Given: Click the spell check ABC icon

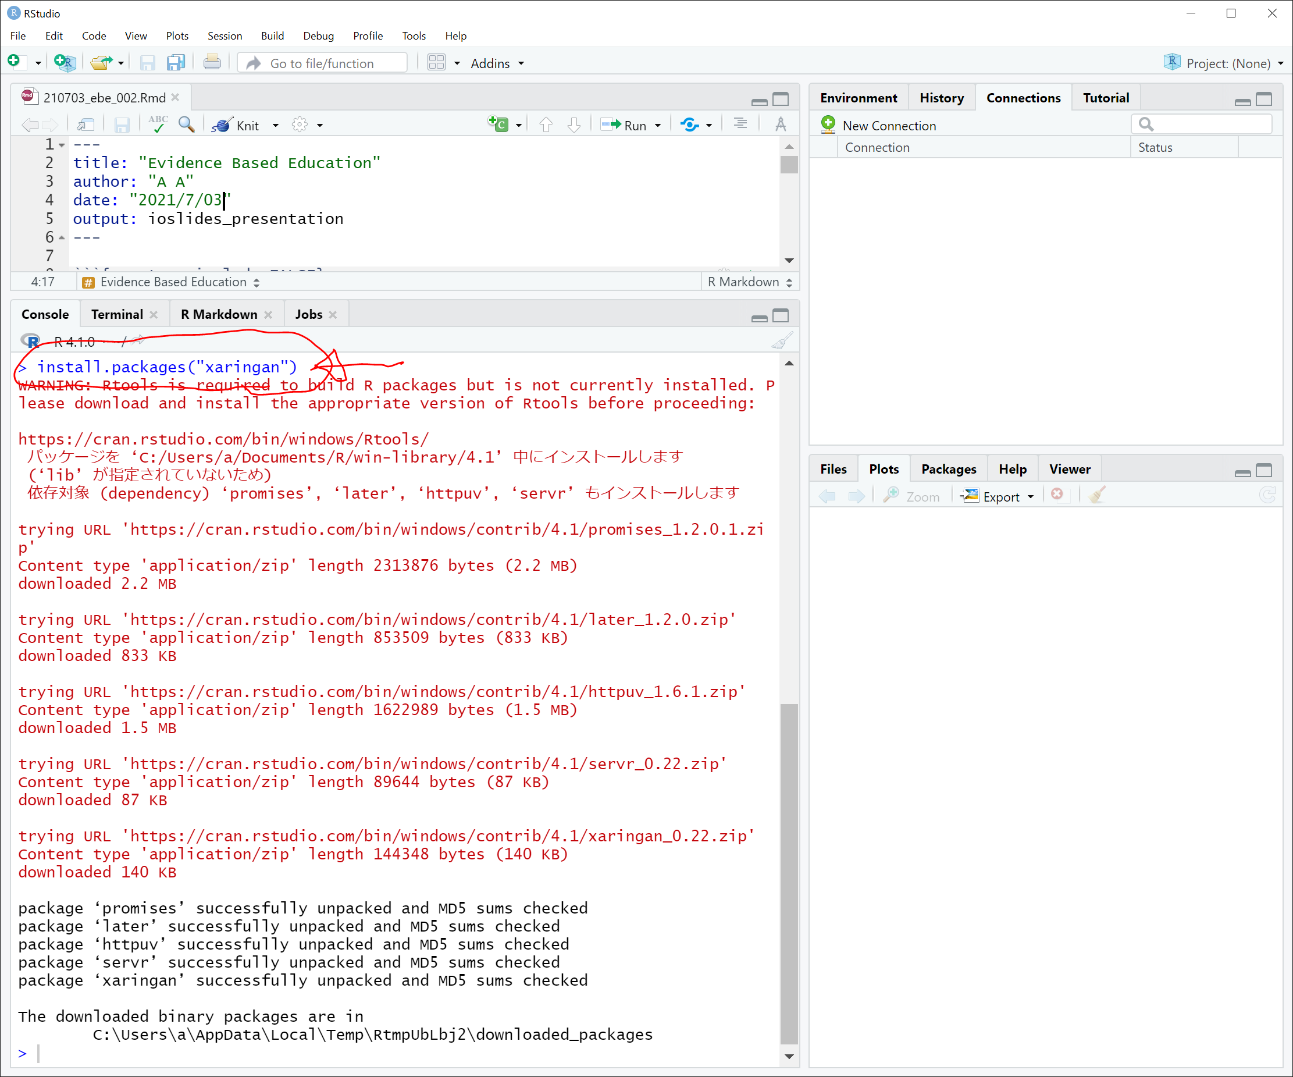Looking at the screenshot, I should click(x=158, y=125).
